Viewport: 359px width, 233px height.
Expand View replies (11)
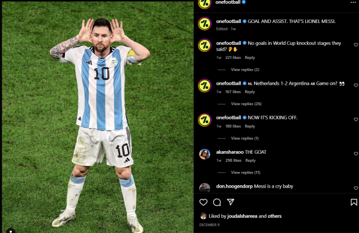click(246, 172)
